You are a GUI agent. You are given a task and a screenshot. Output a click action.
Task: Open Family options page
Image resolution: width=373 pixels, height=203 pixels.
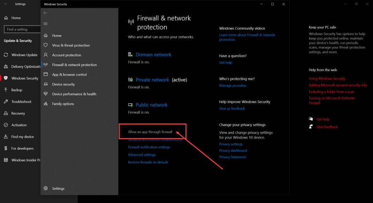(63, 104)
